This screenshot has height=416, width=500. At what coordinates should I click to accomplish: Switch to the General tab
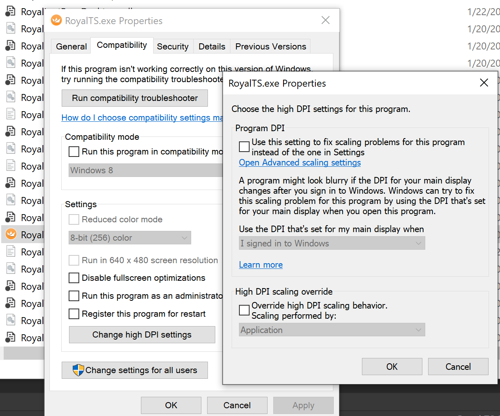coord(71,47)
